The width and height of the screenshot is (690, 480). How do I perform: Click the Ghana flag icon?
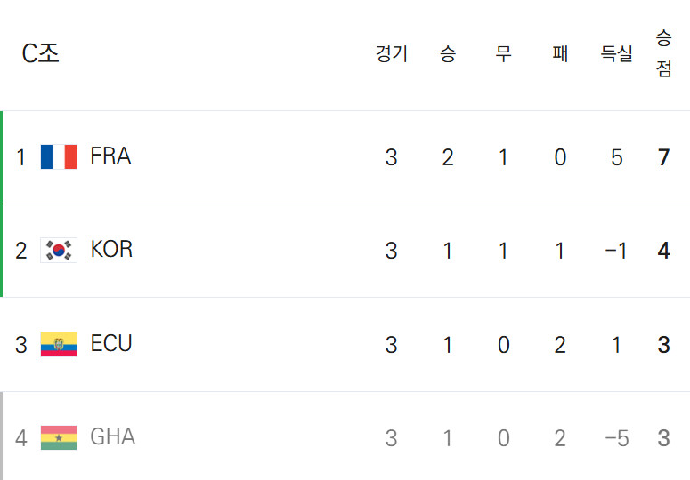point(59,438)
